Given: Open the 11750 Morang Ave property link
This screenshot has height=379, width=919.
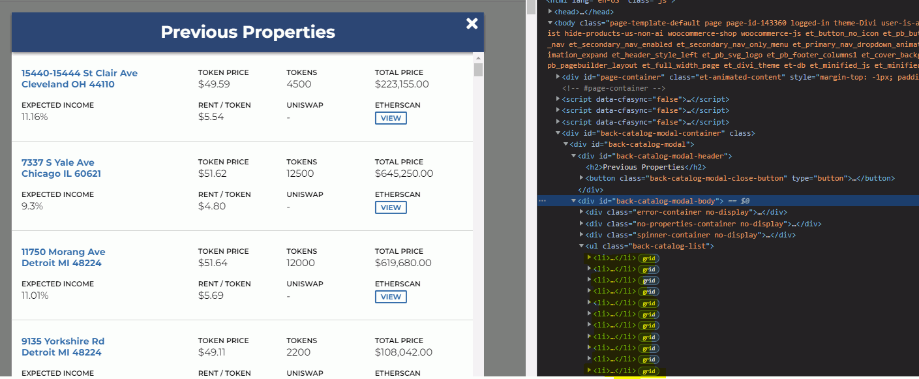Looking at the screenshot, I should pyautogui.click(x=63, y=258).
